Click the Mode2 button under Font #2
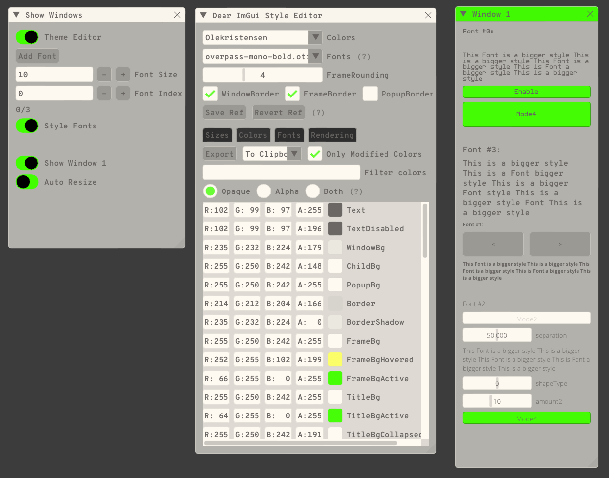This screenshot has height=478, width=609. [x=527, y=318]
